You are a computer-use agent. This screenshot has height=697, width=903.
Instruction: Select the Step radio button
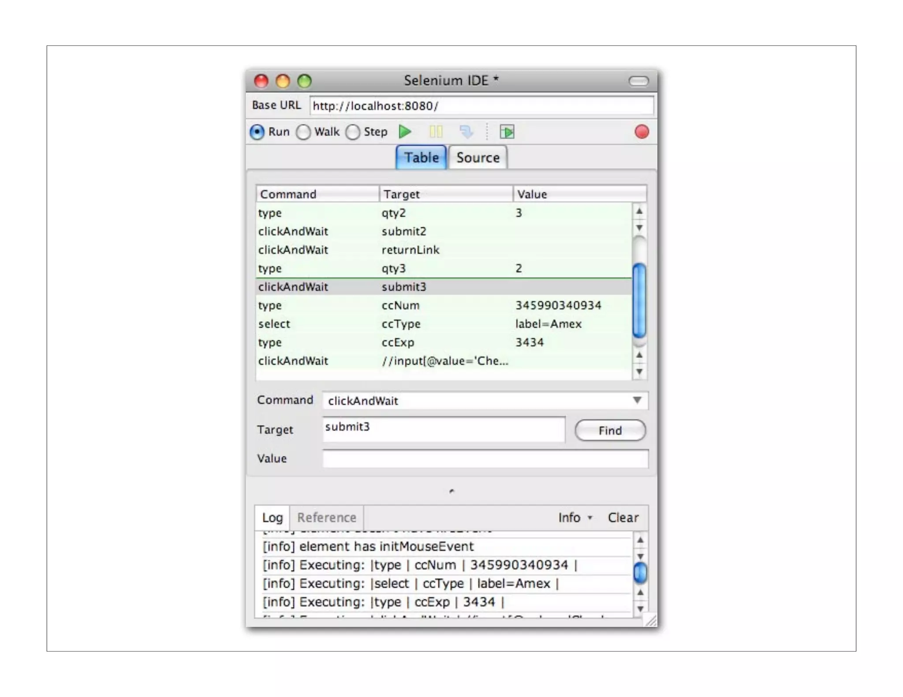pyautogui.click(x=353, y=132)
